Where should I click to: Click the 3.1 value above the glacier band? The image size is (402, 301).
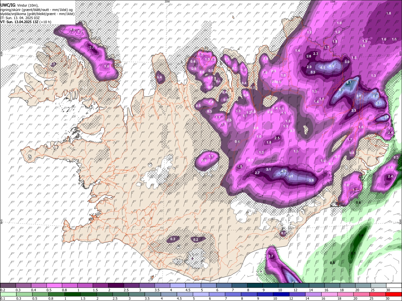(268, 169)
